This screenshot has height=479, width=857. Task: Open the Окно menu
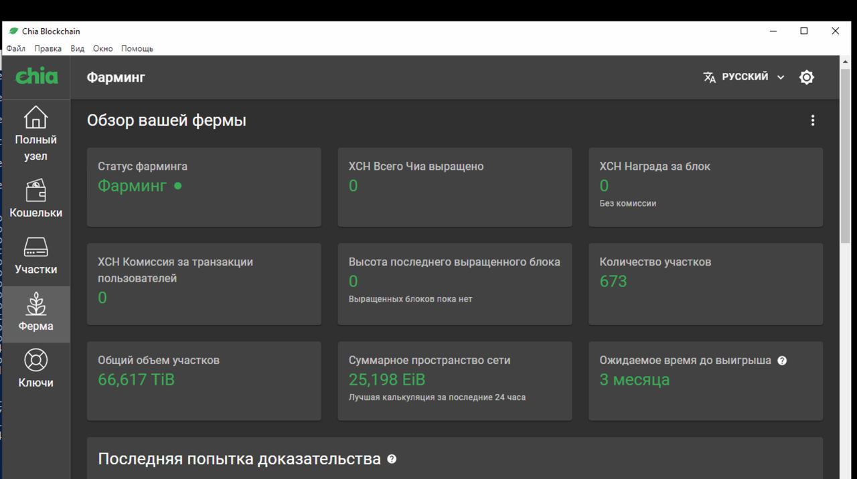(x=103, y=48)
